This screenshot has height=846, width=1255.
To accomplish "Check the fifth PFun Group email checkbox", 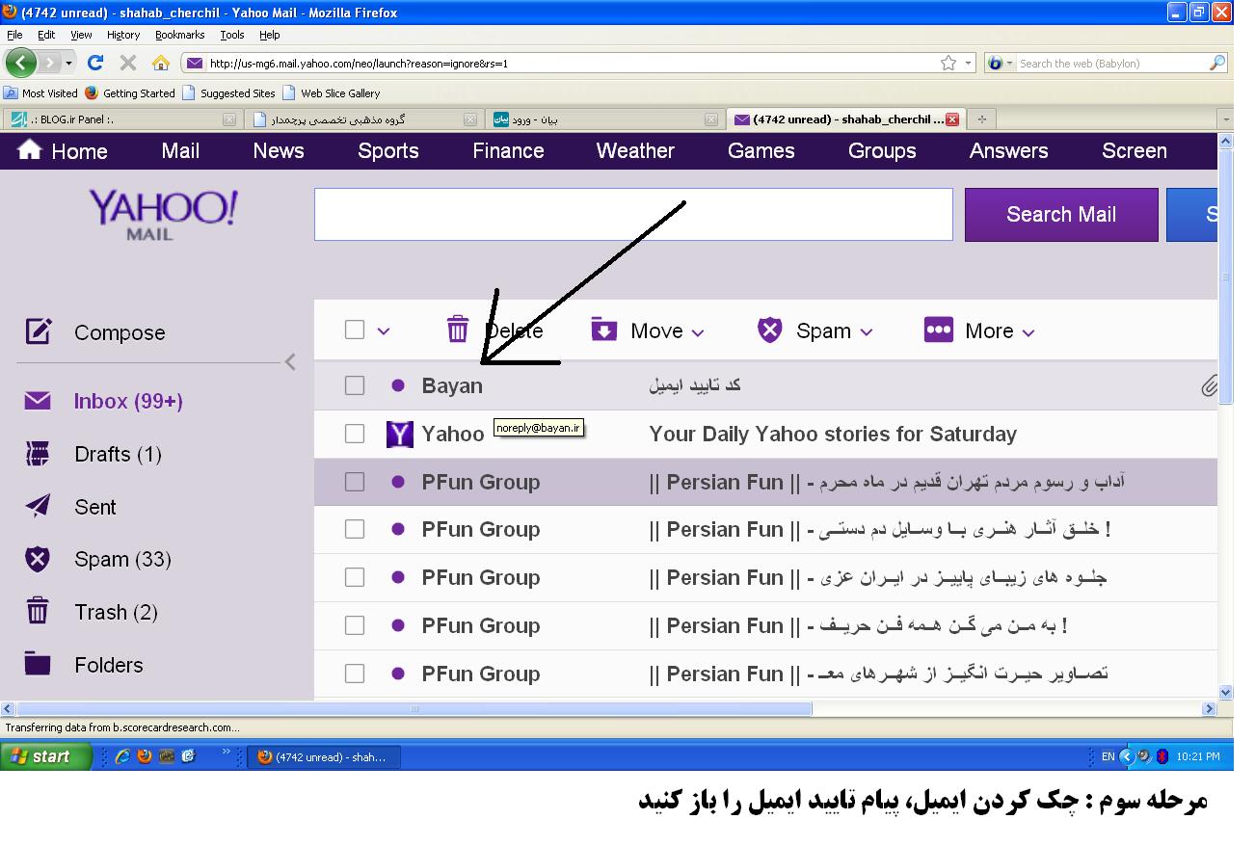I will point(355,673).
